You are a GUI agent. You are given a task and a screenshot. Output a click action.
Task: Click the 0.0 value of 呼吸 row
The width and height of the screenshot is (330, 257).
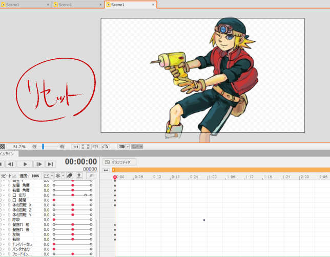coord(47,220)
